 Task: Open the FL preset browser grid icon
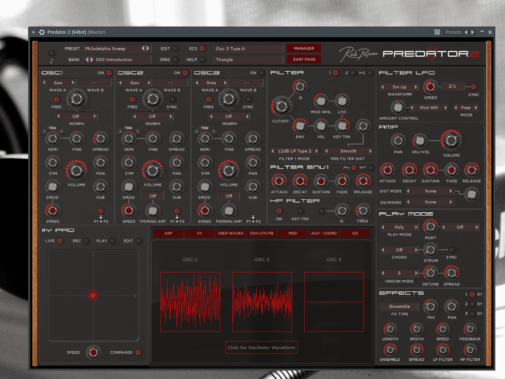(x=437, y=32)
